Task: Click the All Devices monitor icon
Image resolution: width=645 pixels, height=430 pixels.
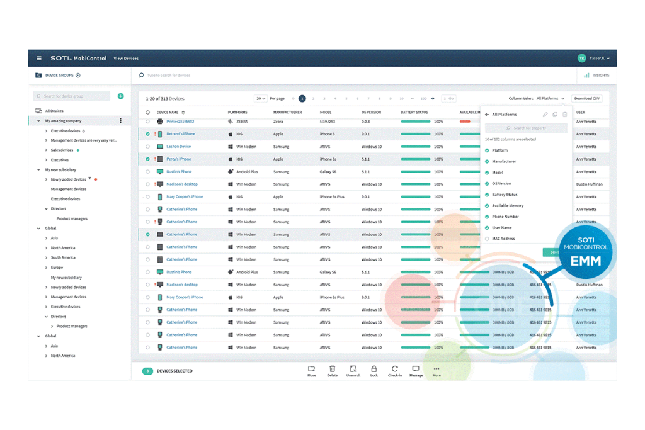Action: click(x=38, y=111)
